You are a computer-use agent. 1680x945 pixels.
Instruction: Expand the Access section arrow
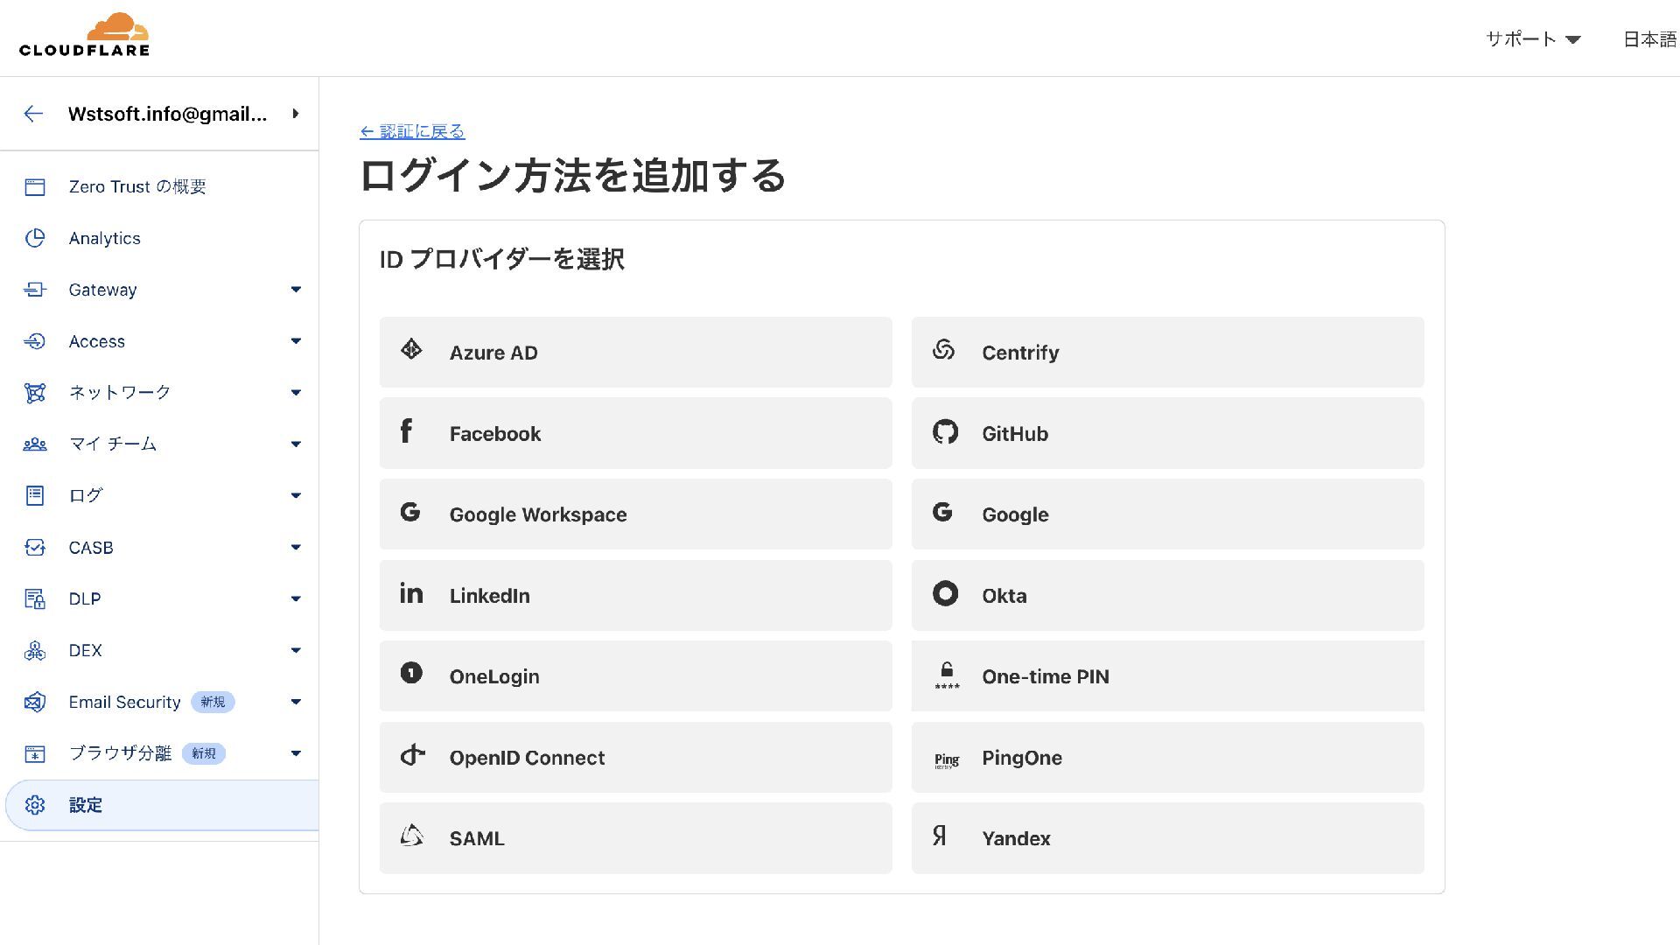(296, 341)
